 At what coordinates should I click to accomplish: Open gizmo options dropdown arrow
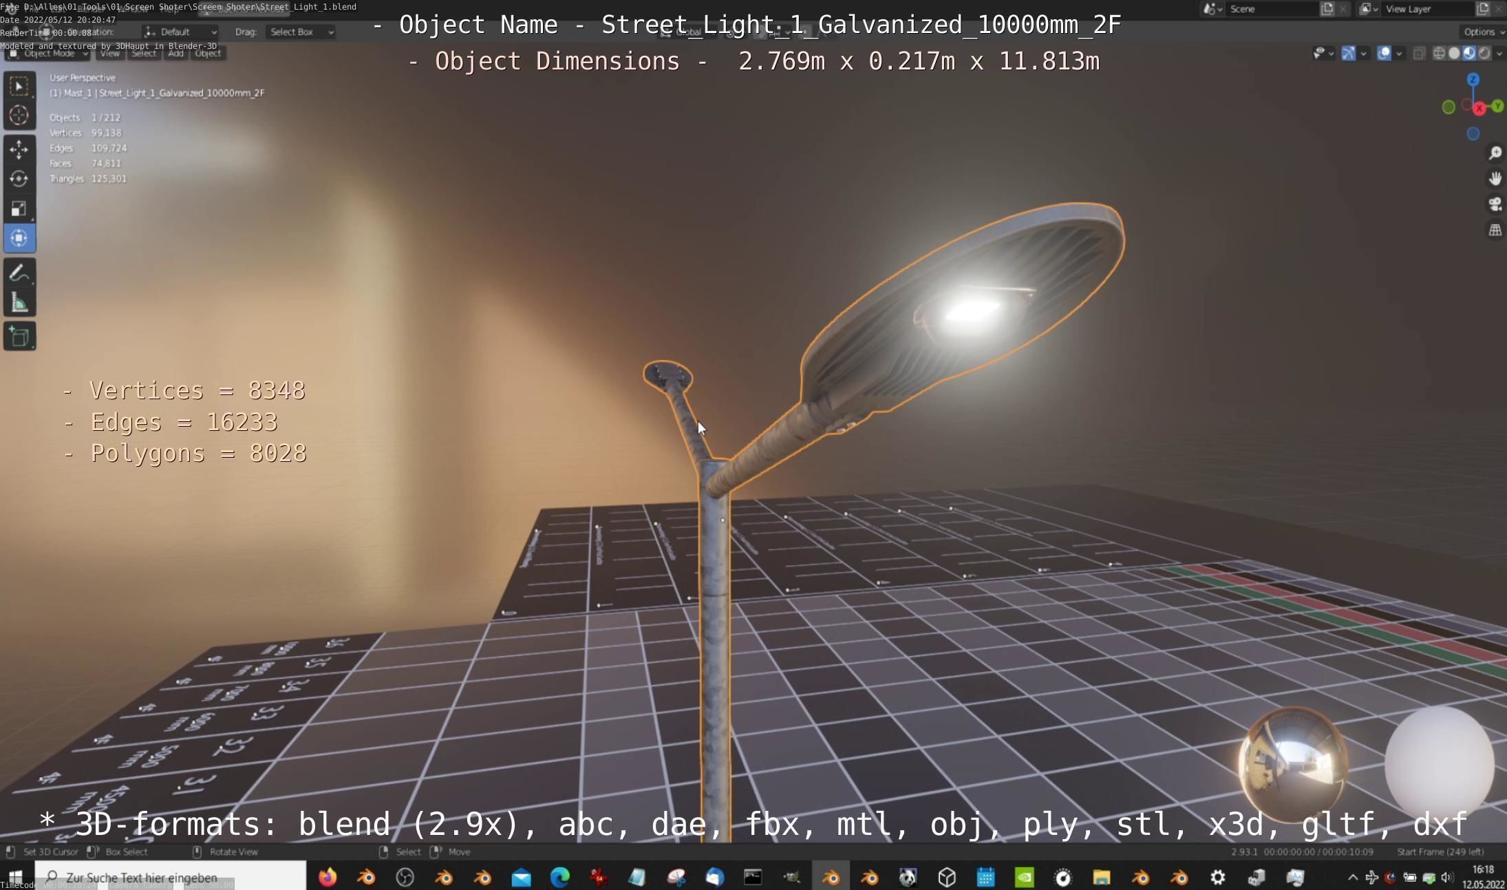tap(1363, 53)
